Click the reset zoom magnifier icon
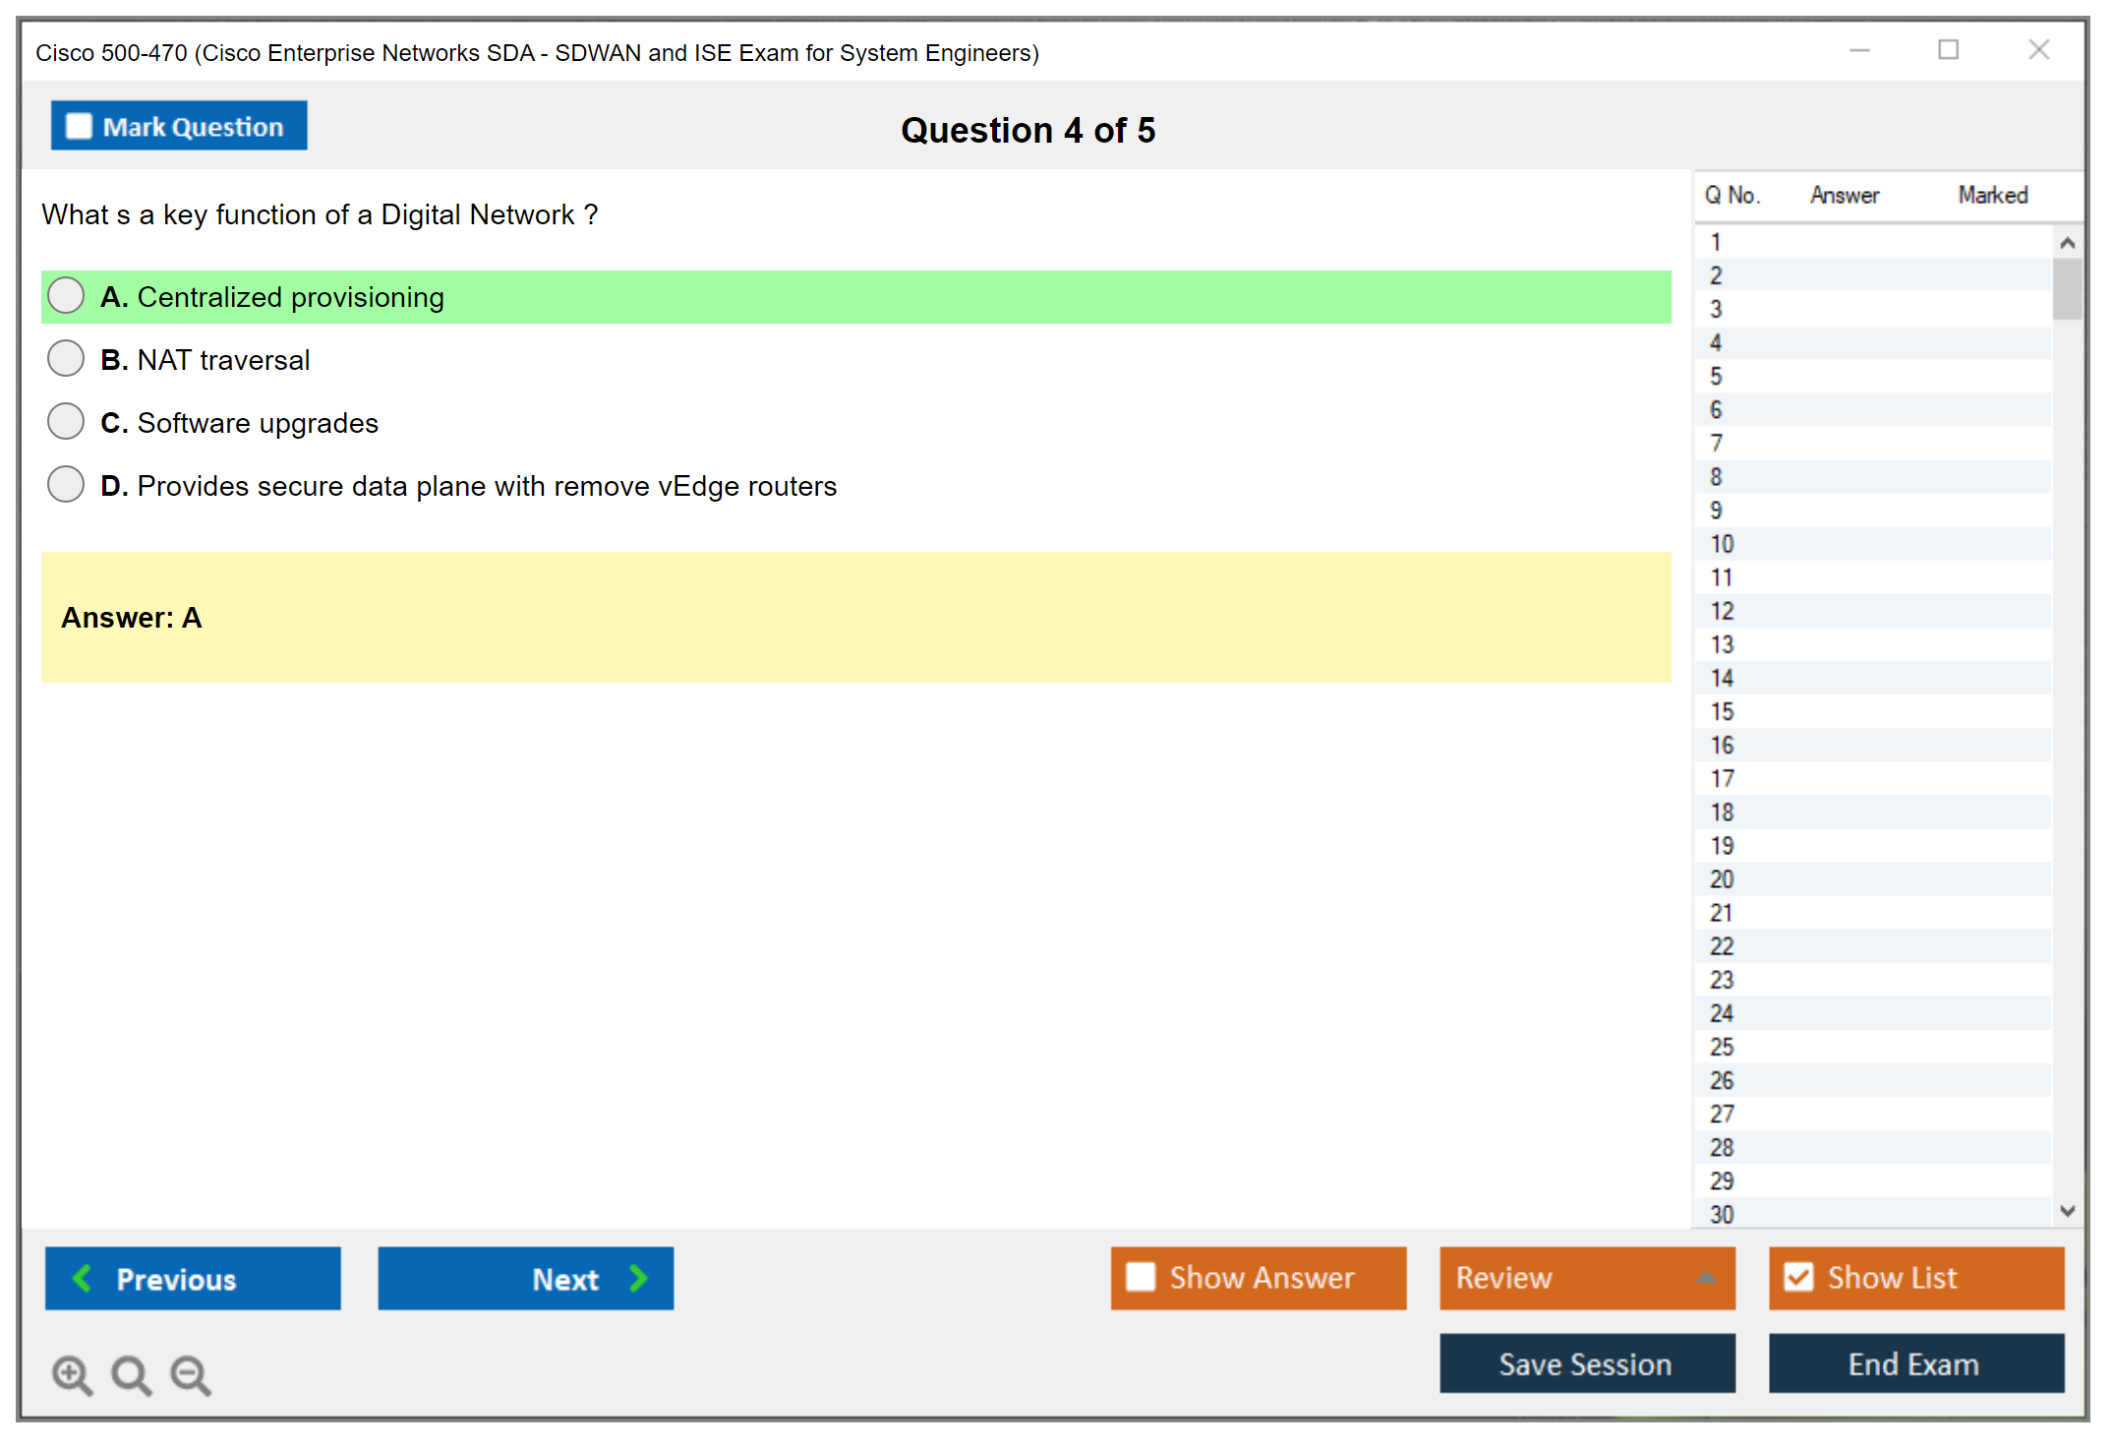This screenshot has height=1446, width=2114. (x=131, y=1374)
